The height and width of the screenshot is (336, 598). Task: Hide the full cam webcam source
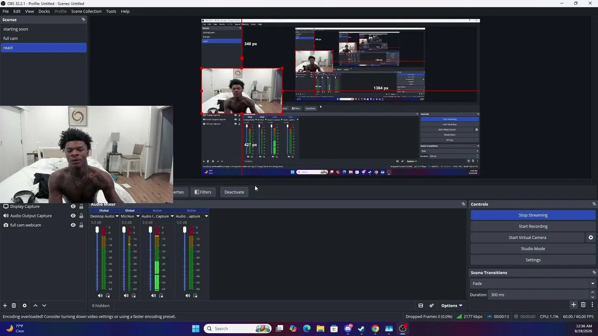tap(73, 225)
